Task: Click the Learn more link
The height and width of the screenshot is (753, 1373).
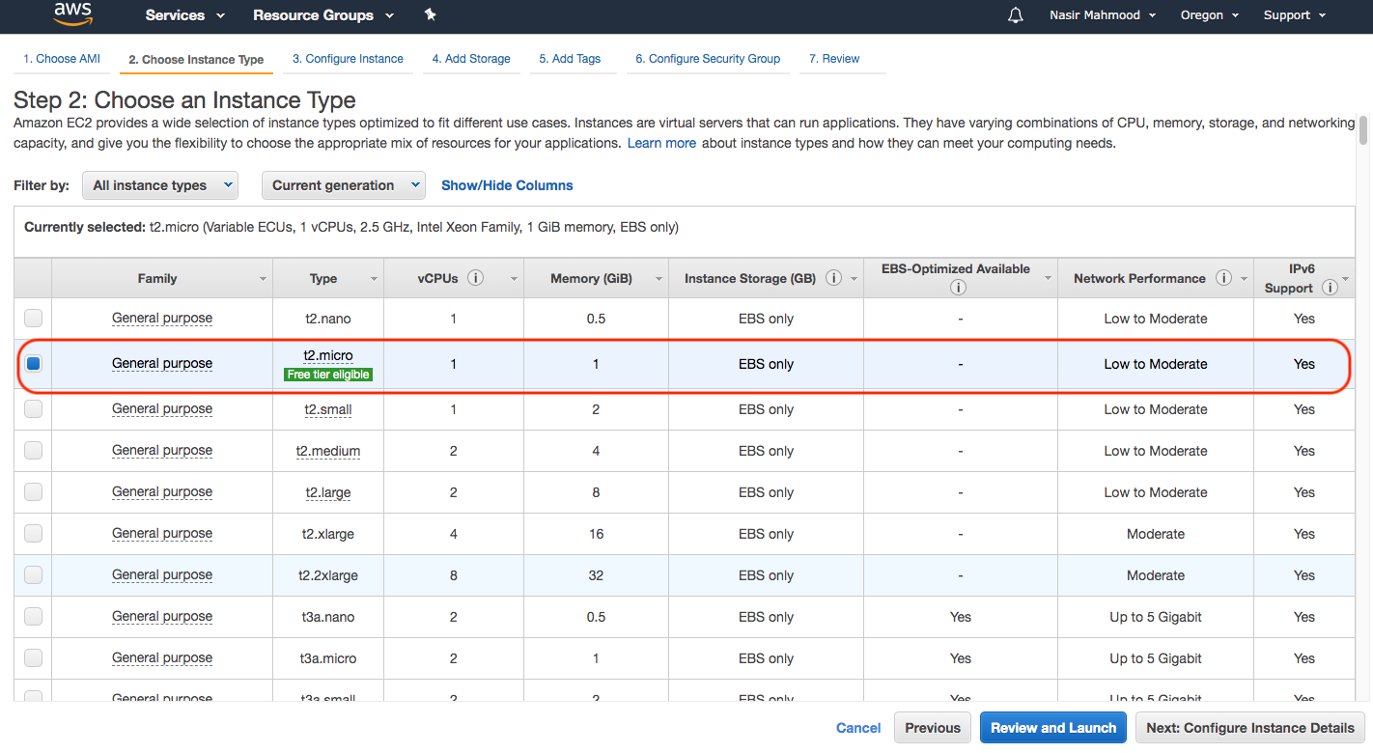Action: 661,143
